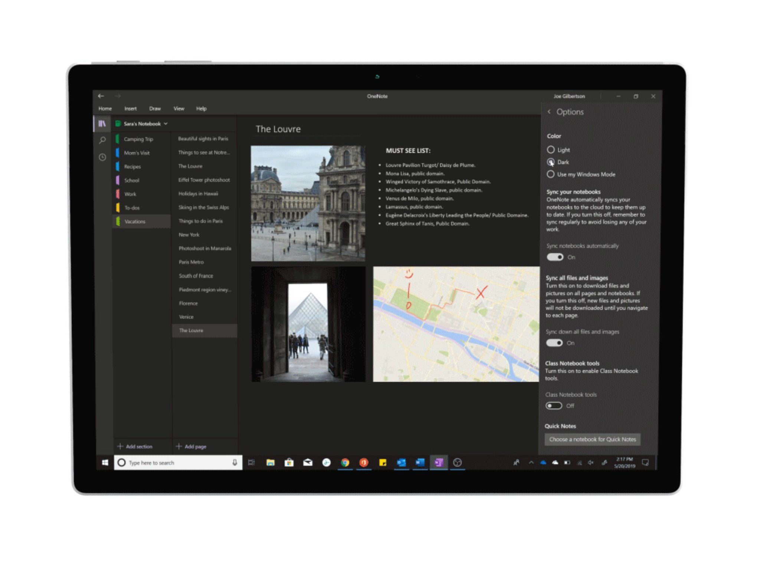The image size is (760, 570).
Task: Open the Venice page
Action: tap(204, 317)
